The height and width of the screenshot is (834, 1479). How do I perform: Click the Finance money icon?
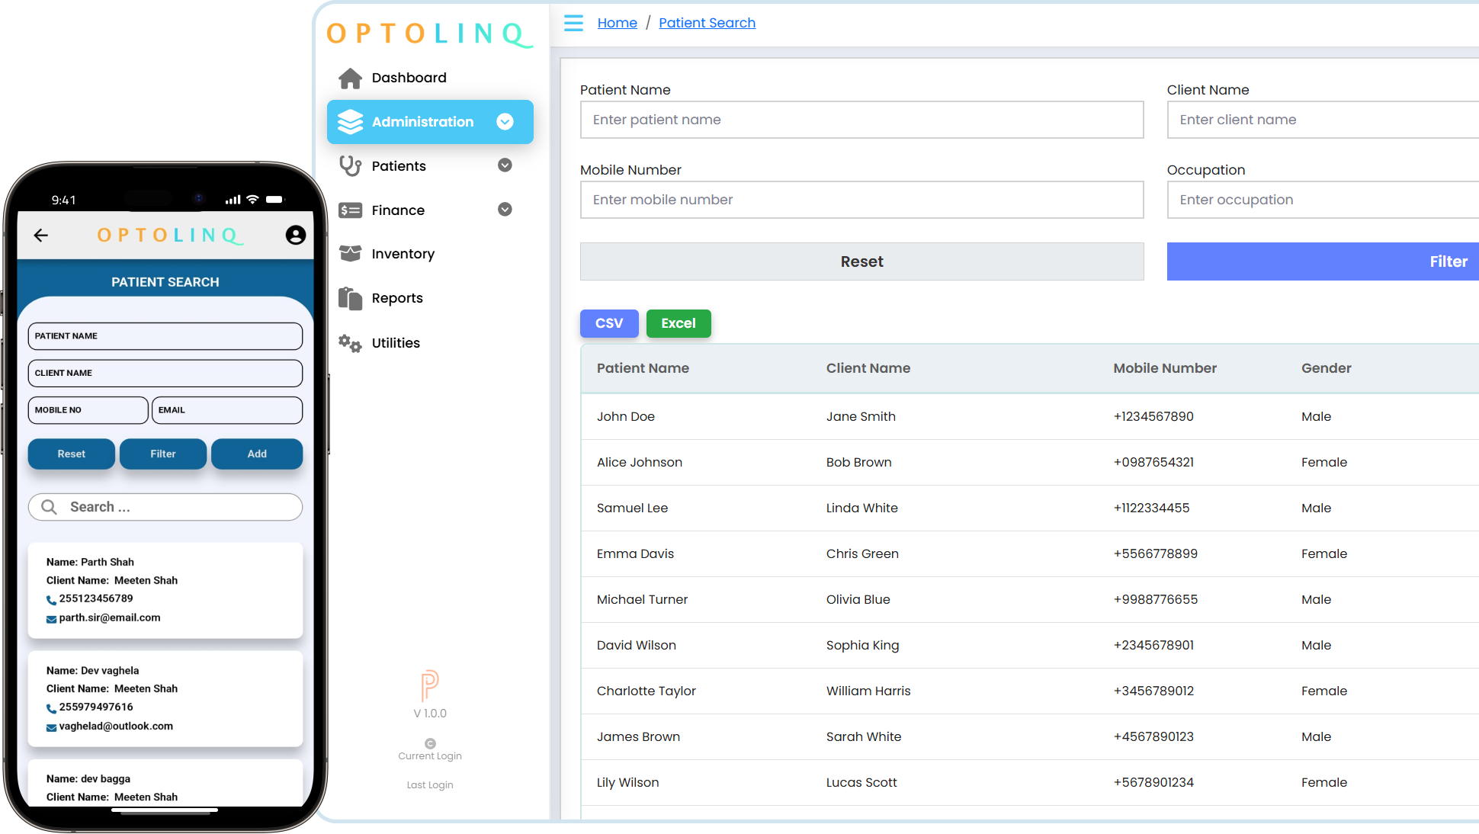(350, 210)
